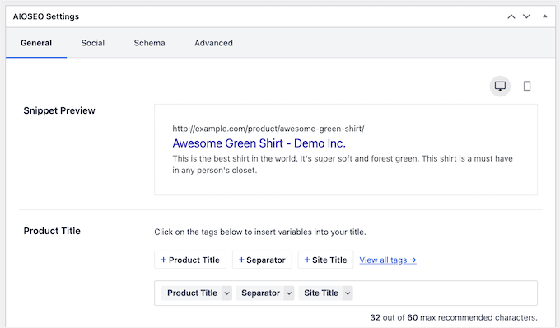Click the Product Title section label
Viewport: 560px width, 328px height.
52,232
